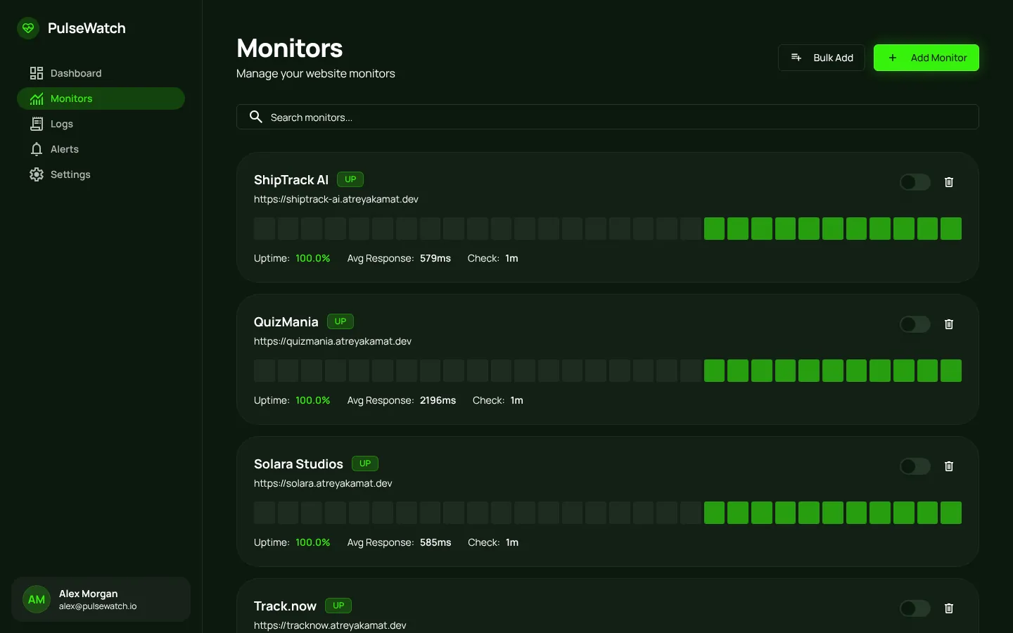Open Dashboard from the sidebar
The image size is (1013, 633).
pos(101,73)
